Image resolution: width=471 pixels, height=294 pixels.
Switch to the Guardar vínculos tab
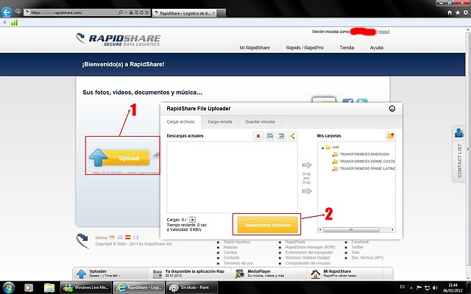click(x=260, y=122)
